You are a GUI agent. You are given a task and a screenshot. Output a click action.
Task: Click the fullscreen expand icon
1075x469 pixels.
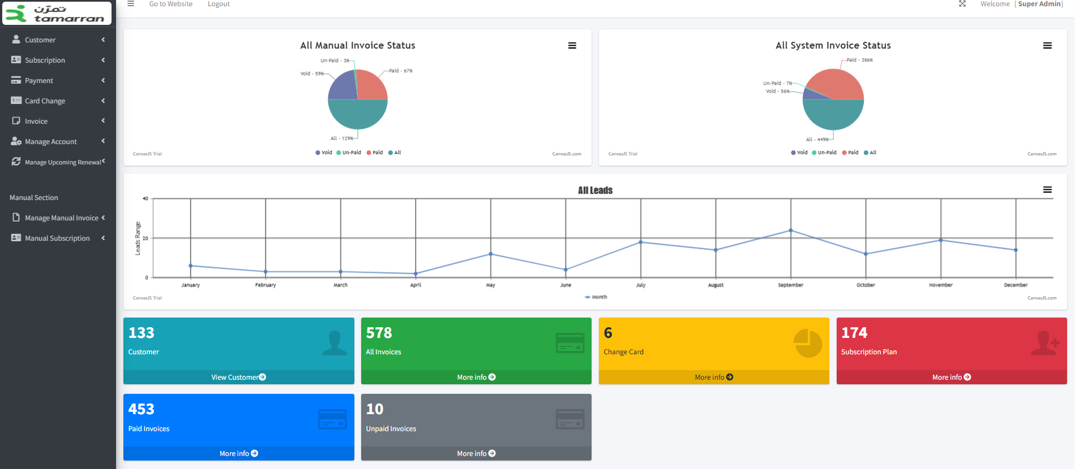[x=962, y=4]
